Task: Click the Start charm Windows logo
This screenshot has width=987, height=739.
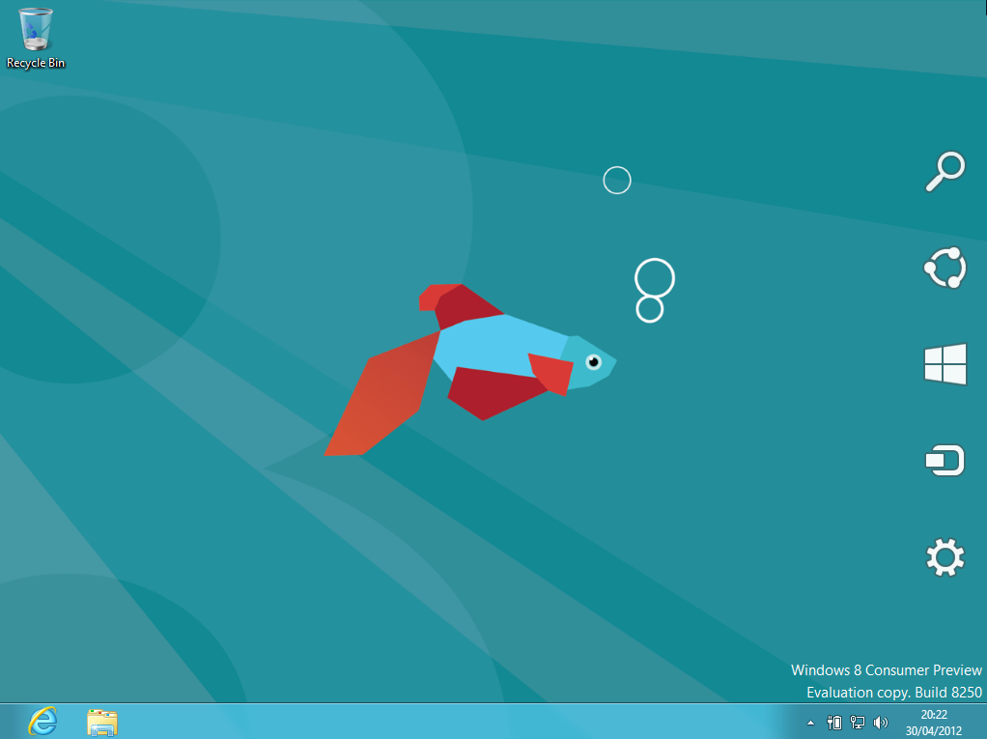Action: pos(945,365)
